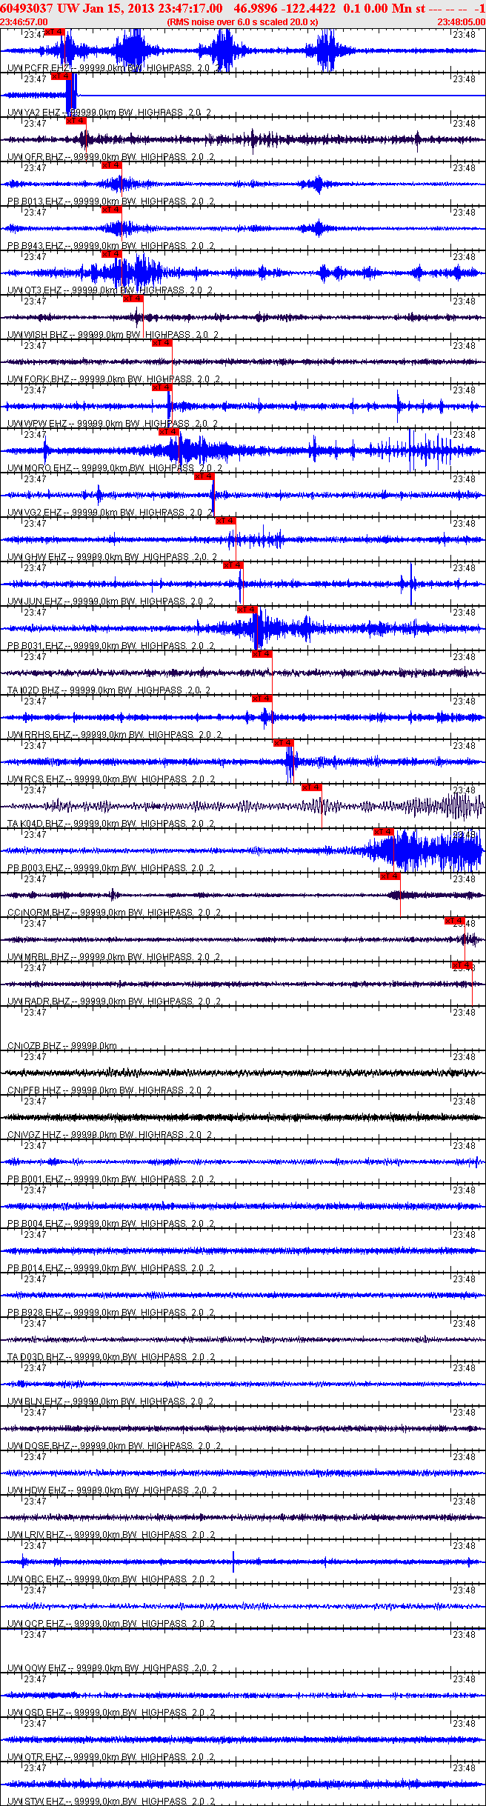Select the UW DOSE BHZ station label
This screenshot has height=1806, width=486.
[39, 1446]
